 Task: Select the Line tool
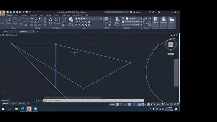tap(3, 20)
